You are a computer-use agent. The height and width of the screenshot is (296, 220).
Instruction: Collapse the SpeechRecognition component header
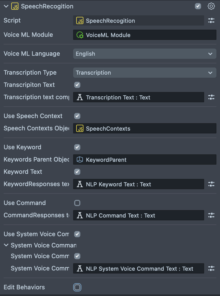(6, 7)
